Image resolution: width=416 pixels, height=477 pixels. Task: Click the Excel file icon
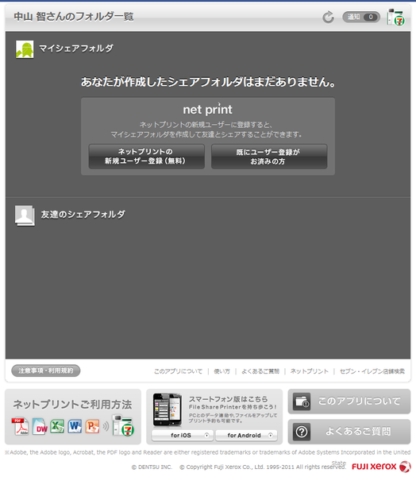(57, 426)
